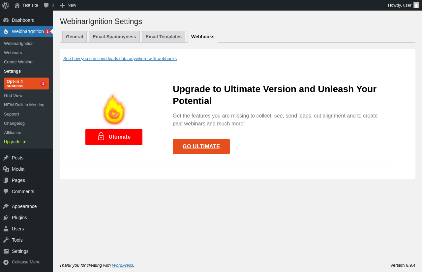
Task: Click the user avatar next to Howdy
Action: tap(416, 5)
